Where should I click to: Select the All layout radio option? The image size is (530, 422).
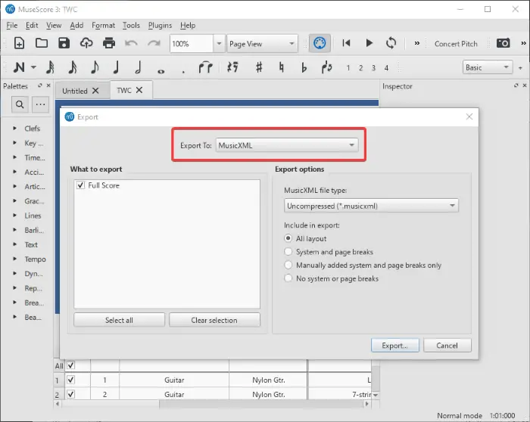click(288, 238)
